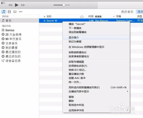This screenshot has height=118, width=143.
Task: Select 显示简介 in the context menu
Action: tap(96, 37)
